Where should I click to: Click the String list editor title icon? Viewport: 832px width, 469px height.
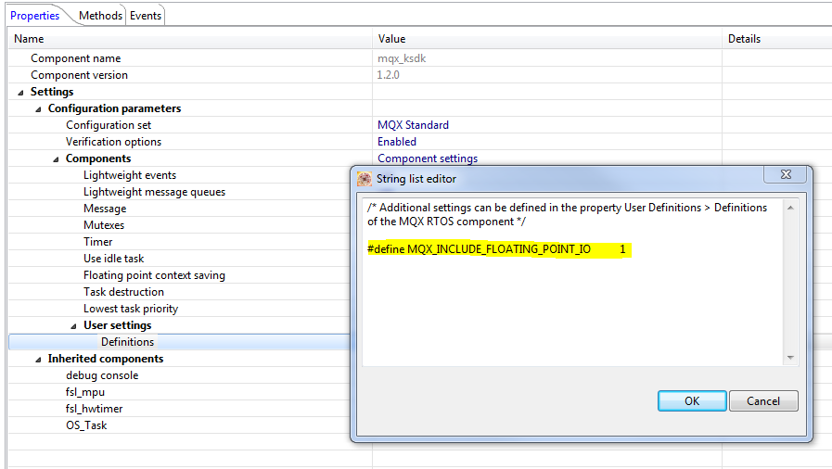pyautogui.click(x=365, y=179)
